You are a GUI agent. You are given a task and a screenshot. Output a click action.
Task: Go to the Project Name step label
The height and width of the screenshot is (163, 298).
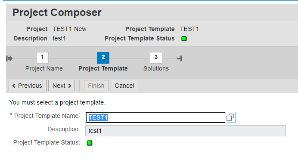click(44, 68)
